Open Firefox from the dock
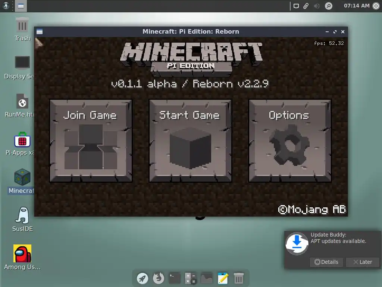 [x=158, y=278]
